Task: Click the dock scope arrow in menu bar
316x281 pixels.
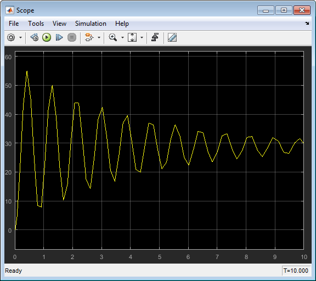Action: coord(307,24)
